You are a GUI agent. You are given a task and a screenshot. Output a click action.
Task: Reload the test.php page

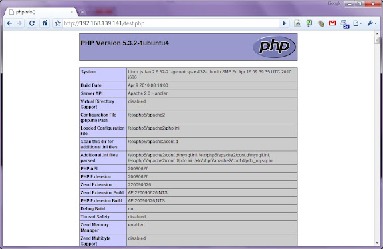click(x=32, y=23)
